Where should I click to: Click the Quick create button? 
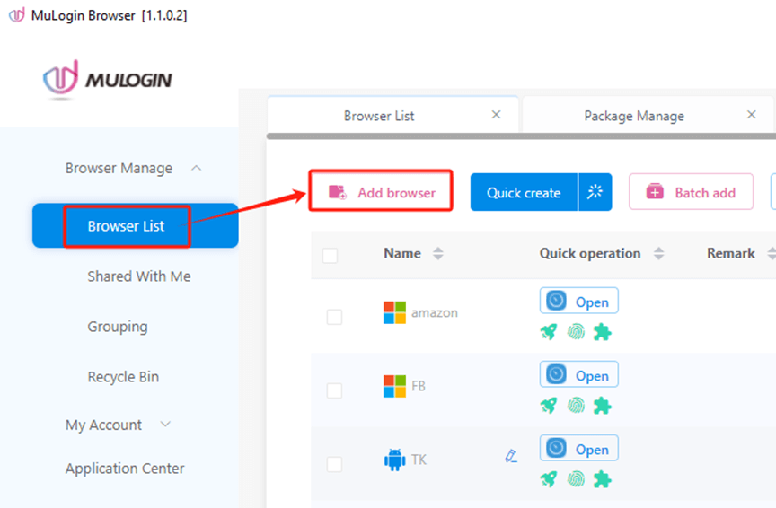tap(524, 192)
